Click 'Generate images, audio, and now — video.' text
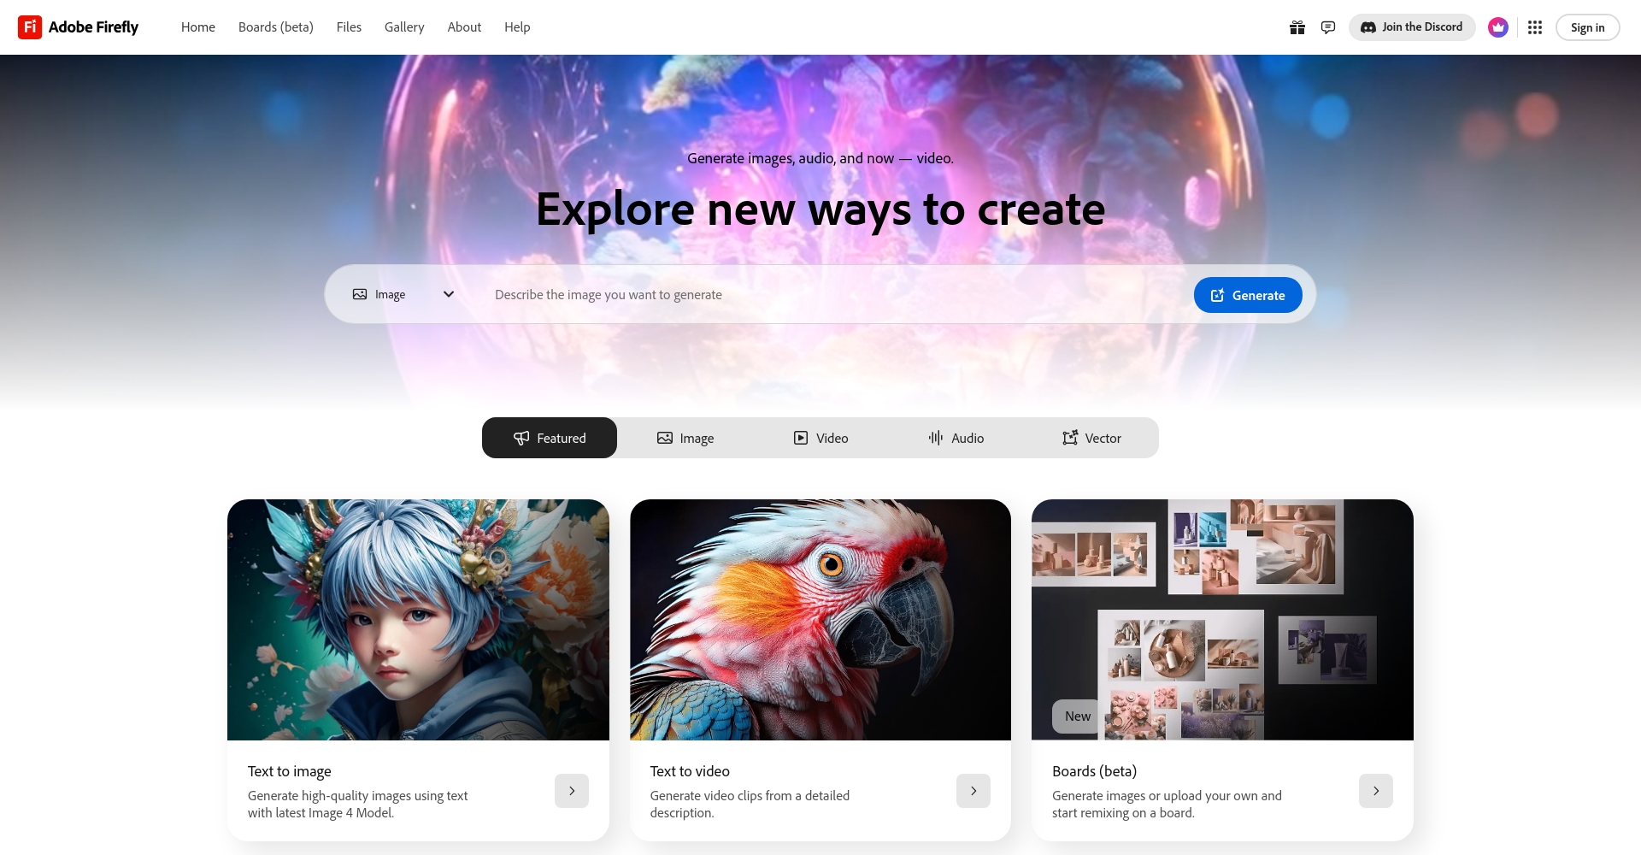This screenshot has height=855, width=1641. [820, 158]
